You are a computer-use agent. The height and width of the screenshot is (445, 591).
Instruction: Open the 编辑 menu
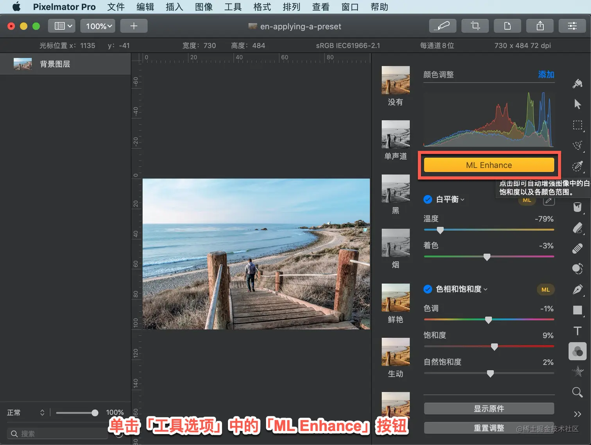(x=145, y=7)
